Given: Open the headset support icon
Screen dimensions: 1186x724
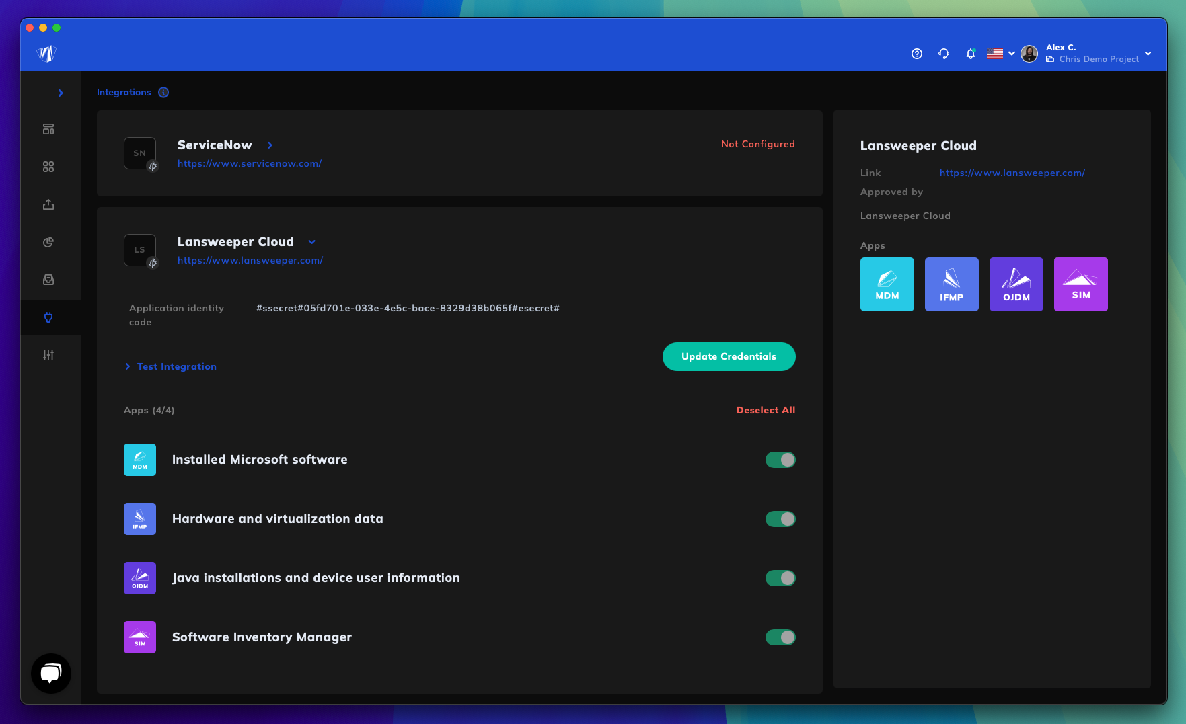Looking at the screenshot, I should tap(944, 53).
